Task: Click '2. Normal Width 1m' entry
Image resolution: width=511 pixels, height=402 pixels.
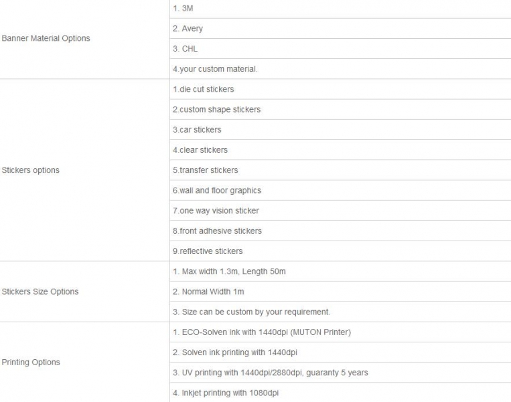Action: point(340,292)
